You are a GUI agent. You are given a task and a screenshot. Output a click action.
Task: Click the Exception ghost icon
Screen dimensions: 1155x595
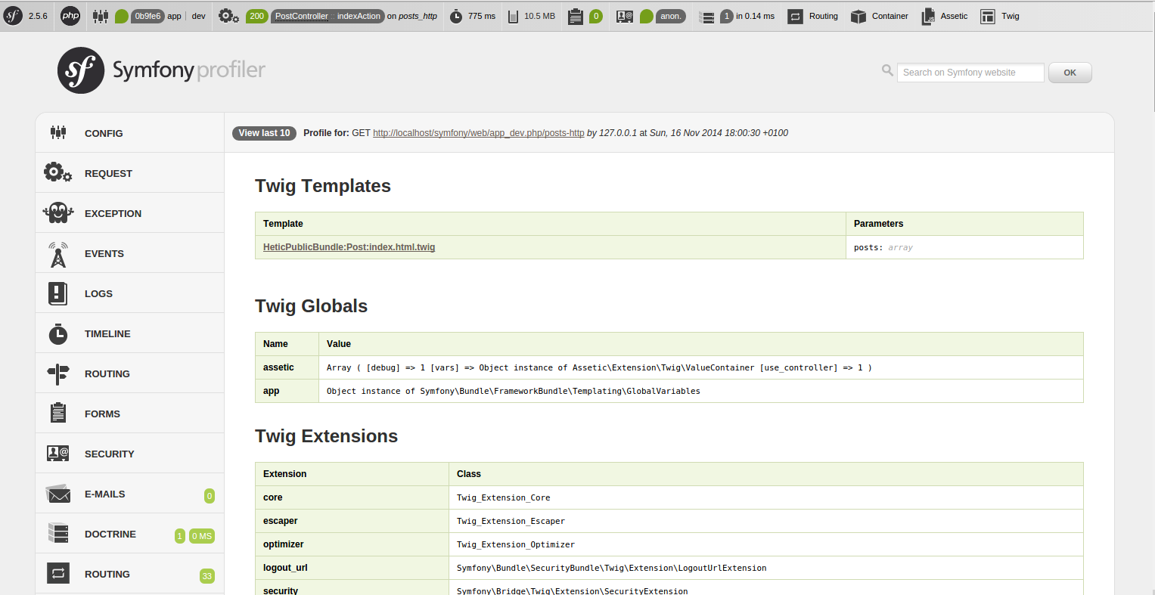point(58,212)
